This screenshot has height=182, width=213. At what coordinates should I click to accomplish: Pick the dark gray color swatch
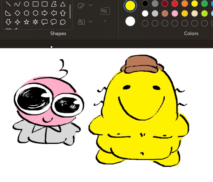tap(155, 4)
